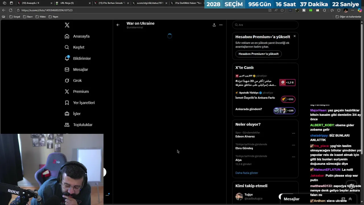Switch to the (10) Anasayfa / X tab

coord(35,3)
